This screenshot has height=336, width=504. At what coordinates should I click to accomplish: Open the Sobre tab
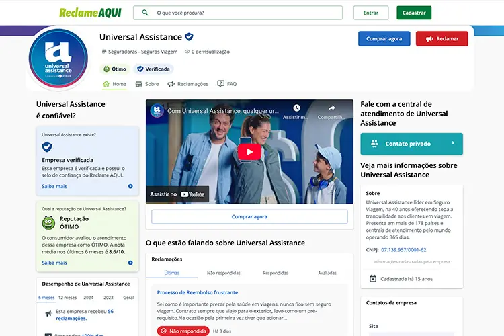pos(147,84)
